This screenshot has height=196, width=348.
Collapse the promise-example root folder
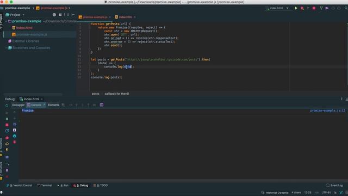coord(6,21)
